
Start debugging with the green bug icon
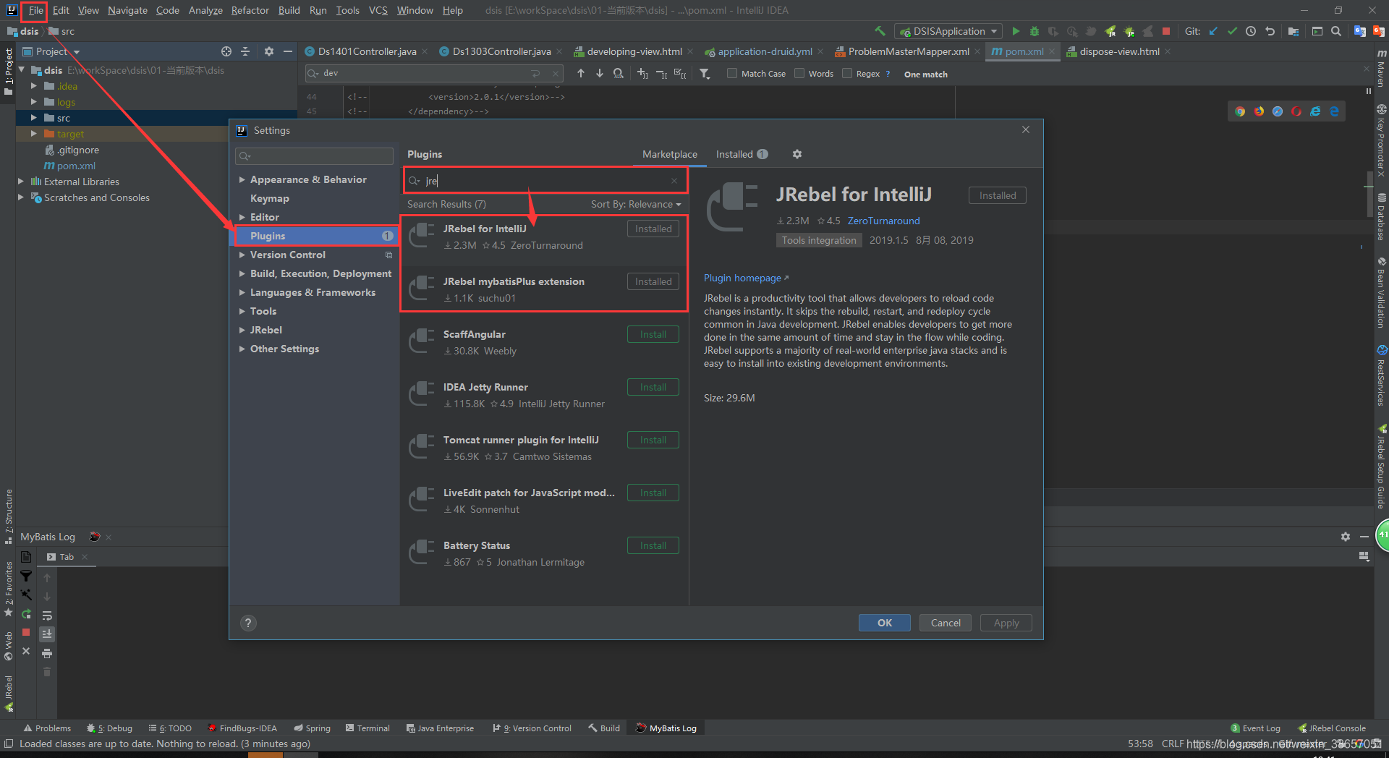click(1035, 31)
